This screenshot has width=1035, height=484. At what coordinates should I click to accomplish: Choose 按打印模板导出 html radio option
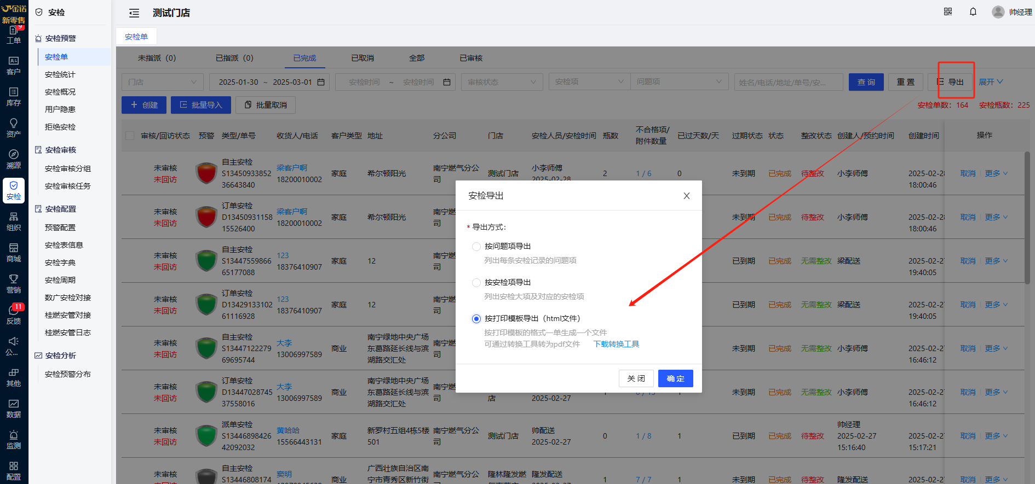point(476,319)
